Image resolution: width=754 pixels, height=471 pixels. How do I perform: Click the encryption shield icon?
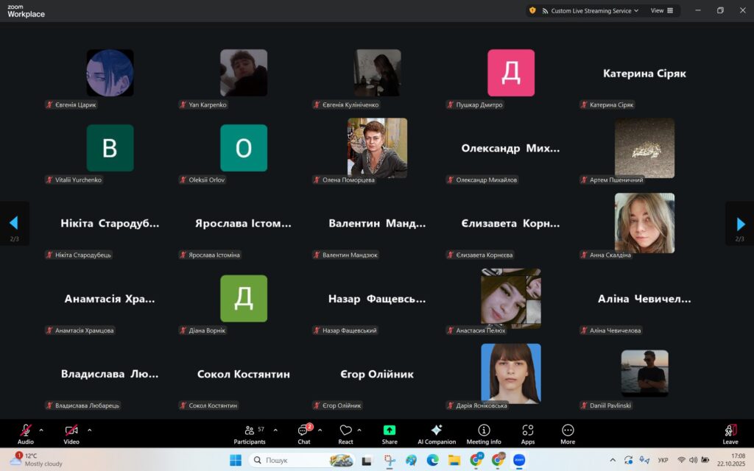click(532, 11)
